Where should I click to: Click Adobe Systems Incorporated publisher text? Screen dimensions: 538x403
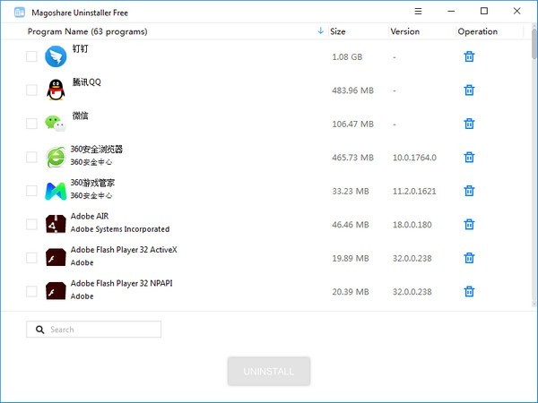120,229
